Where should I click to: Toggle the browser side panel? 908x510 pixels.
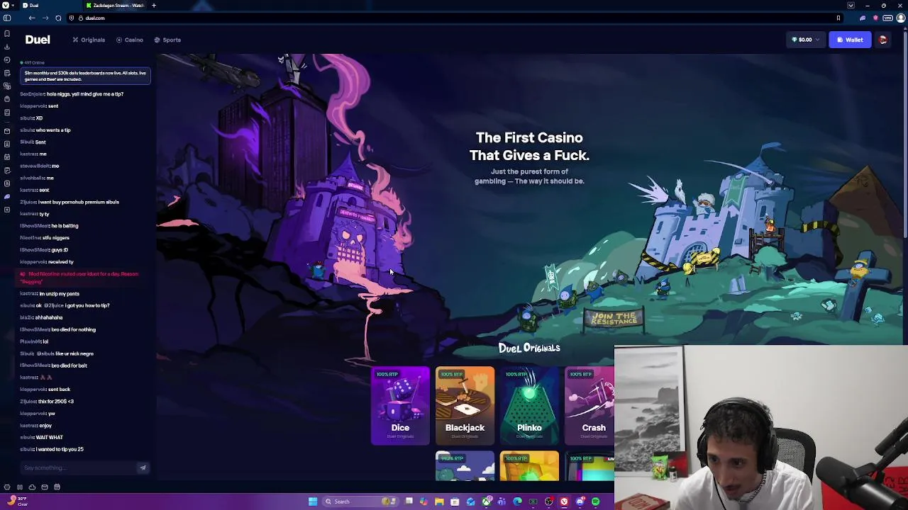click(x=6, y=18)
